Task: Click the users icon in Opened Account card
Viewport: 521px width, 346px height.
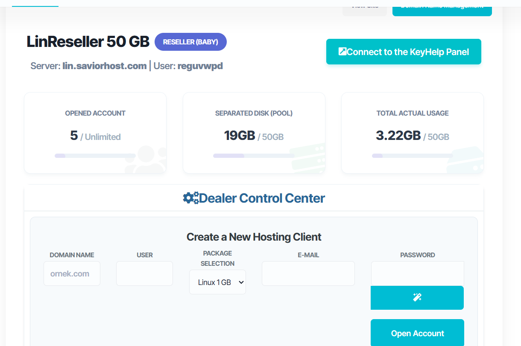Action: (x=146, y=160)
